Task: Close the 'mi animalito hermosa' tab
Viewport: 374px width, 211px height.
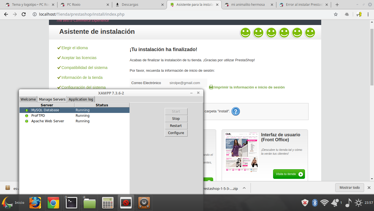Action: point(272,5)
